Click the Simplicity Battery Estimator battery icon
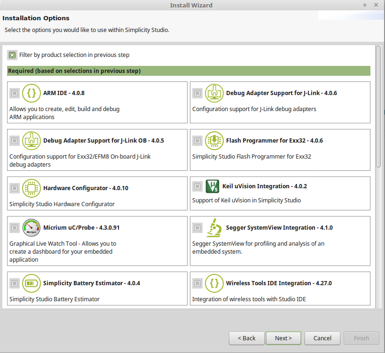This screenshot has height=353, width=385. pos(31,283)
